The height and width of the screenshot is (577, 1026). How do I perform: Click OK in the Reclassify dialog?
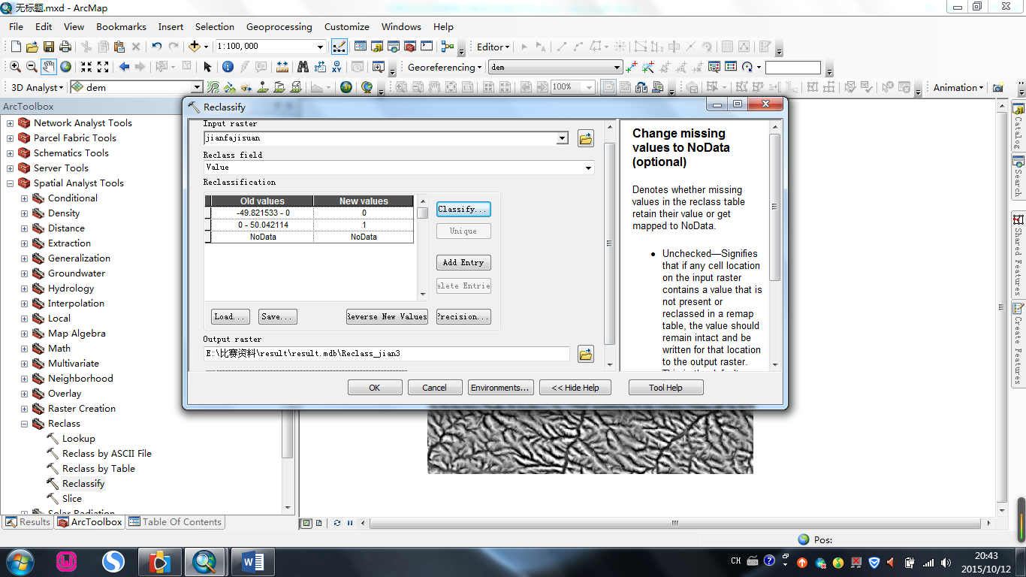375,388
